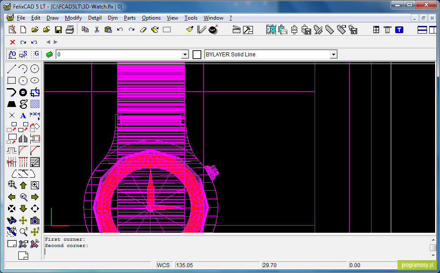440x273 pixels.
Task: Select the Polyline drawing tool
Action: 12,92
